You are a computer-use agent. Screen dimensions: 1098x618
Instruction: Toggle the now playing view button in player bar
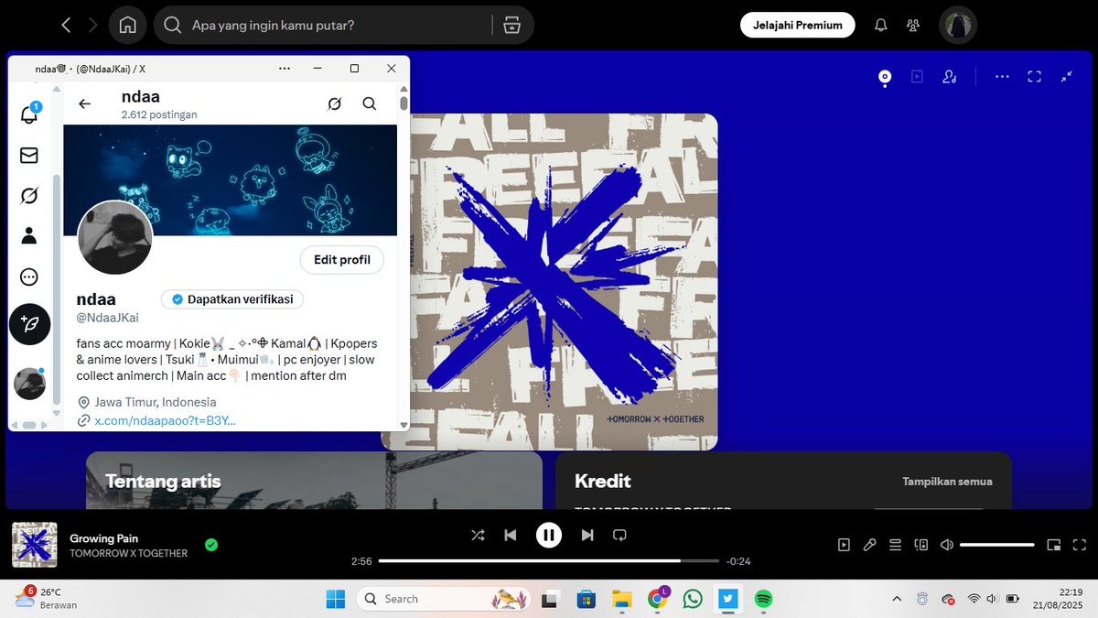coord(844,545)
